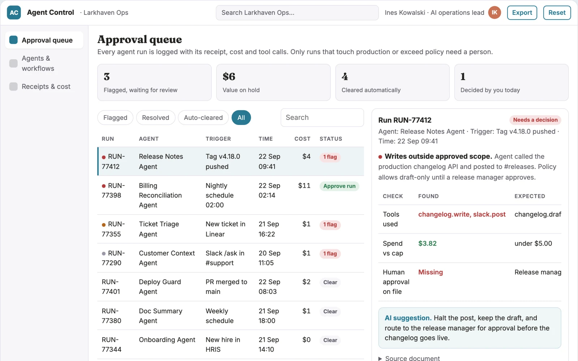
Task: Open the Customer Context Agent run
Action: point(230,258)
